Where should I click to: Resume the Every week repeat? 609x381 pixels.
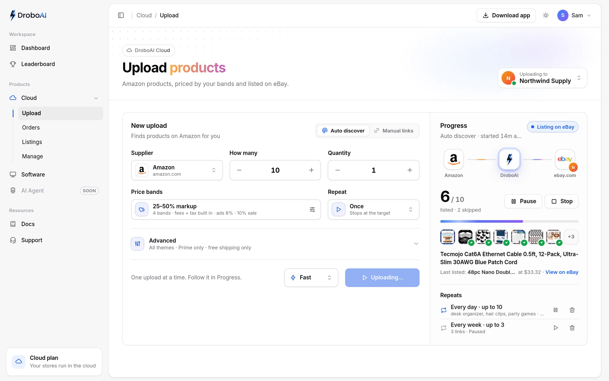point(555,328)
